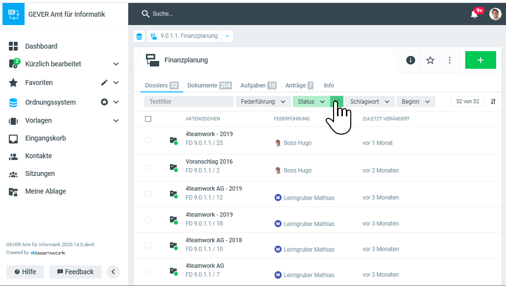This screenshot has height=286, width=506.
Task: Select the Voranschlag 2016 row checkbox
Action: tap(148, 168)
